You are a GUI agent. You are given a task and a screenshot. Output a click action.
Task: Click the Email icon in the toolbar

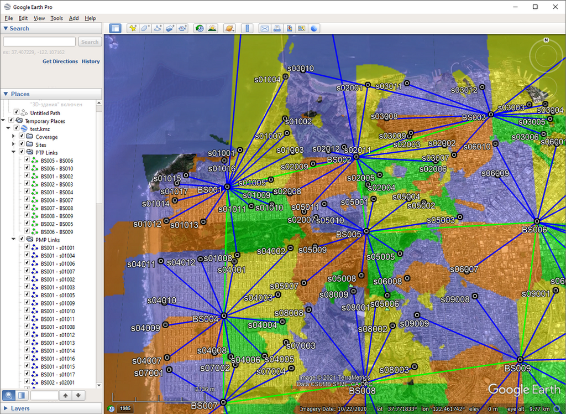coord(265,28)
